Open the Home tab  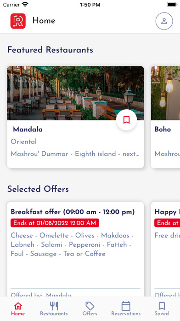click(x=18, y=309)
